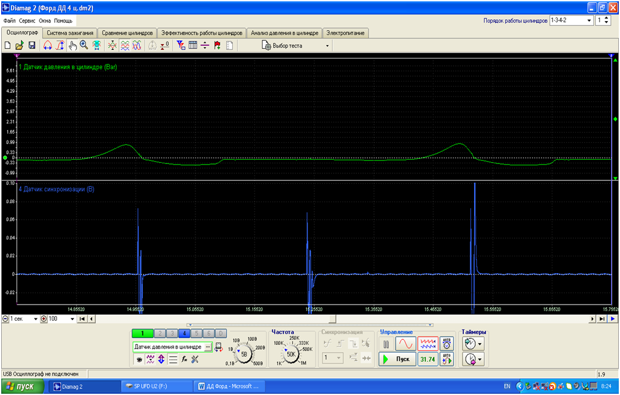The image size is (620, 395).
Task: Click the blue vertical invert arrows icon
Action: (161, 359)
